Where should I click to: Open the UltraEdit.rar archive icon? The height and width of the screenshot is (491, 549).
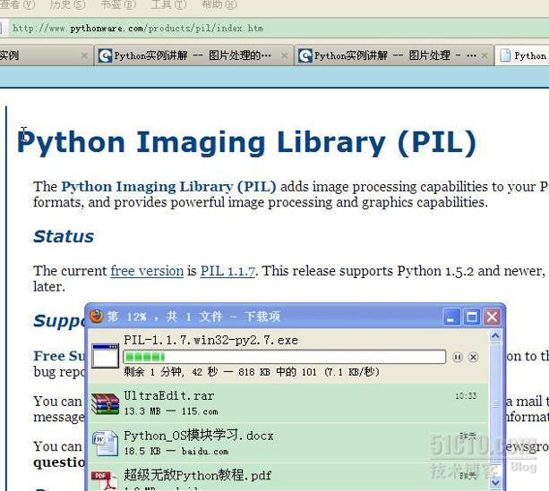[x=105, y=404]
